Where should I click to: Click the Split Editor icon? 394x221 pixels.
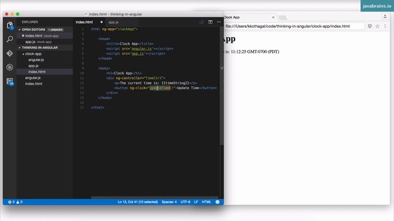(211, 22)
